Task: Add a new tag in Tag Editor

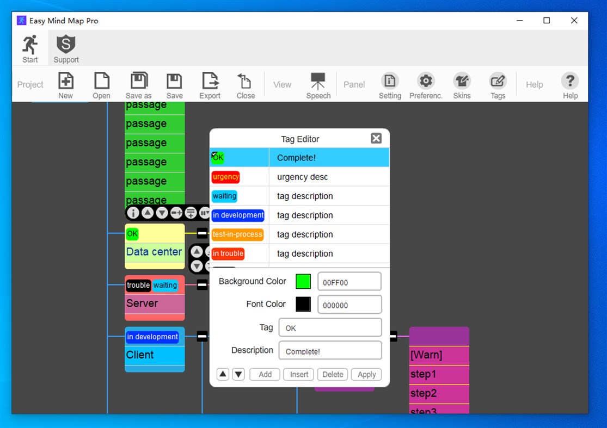Action: click(x=265, y=374)
